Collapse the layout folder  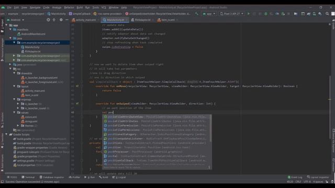[x=14, y=86]
